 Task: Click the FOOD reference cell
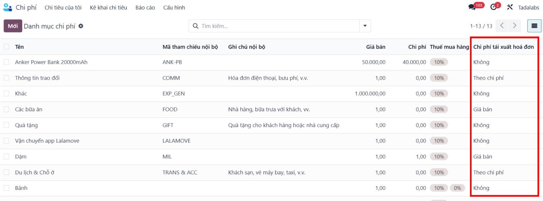coord(170,109)
